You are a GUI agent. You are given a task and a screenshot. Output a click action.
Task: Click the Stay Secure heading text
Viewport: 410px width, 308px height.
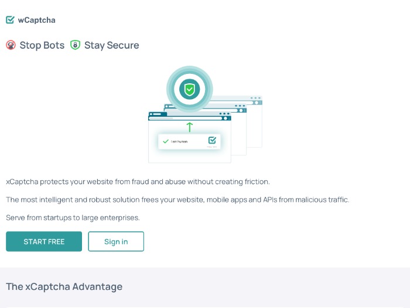point(111,45)
